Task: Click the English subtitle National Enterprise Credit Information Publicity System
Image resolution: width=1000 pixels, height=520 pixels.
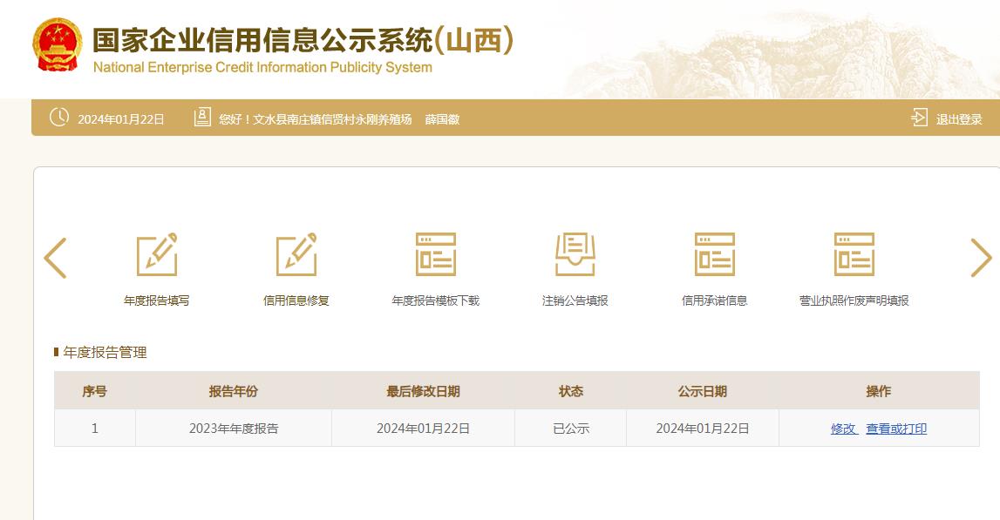Action: 262,68
